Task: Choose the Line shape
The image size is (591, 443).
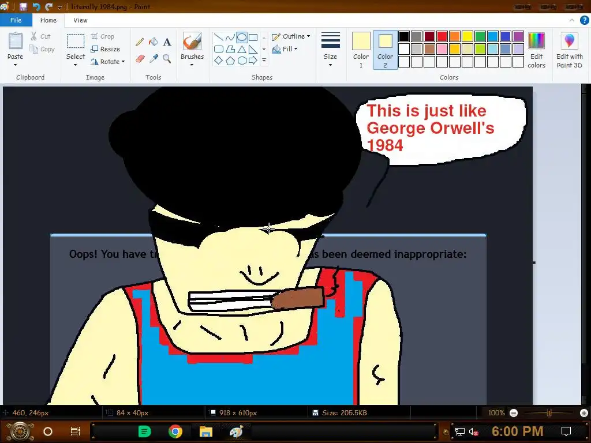Action: 218,37
